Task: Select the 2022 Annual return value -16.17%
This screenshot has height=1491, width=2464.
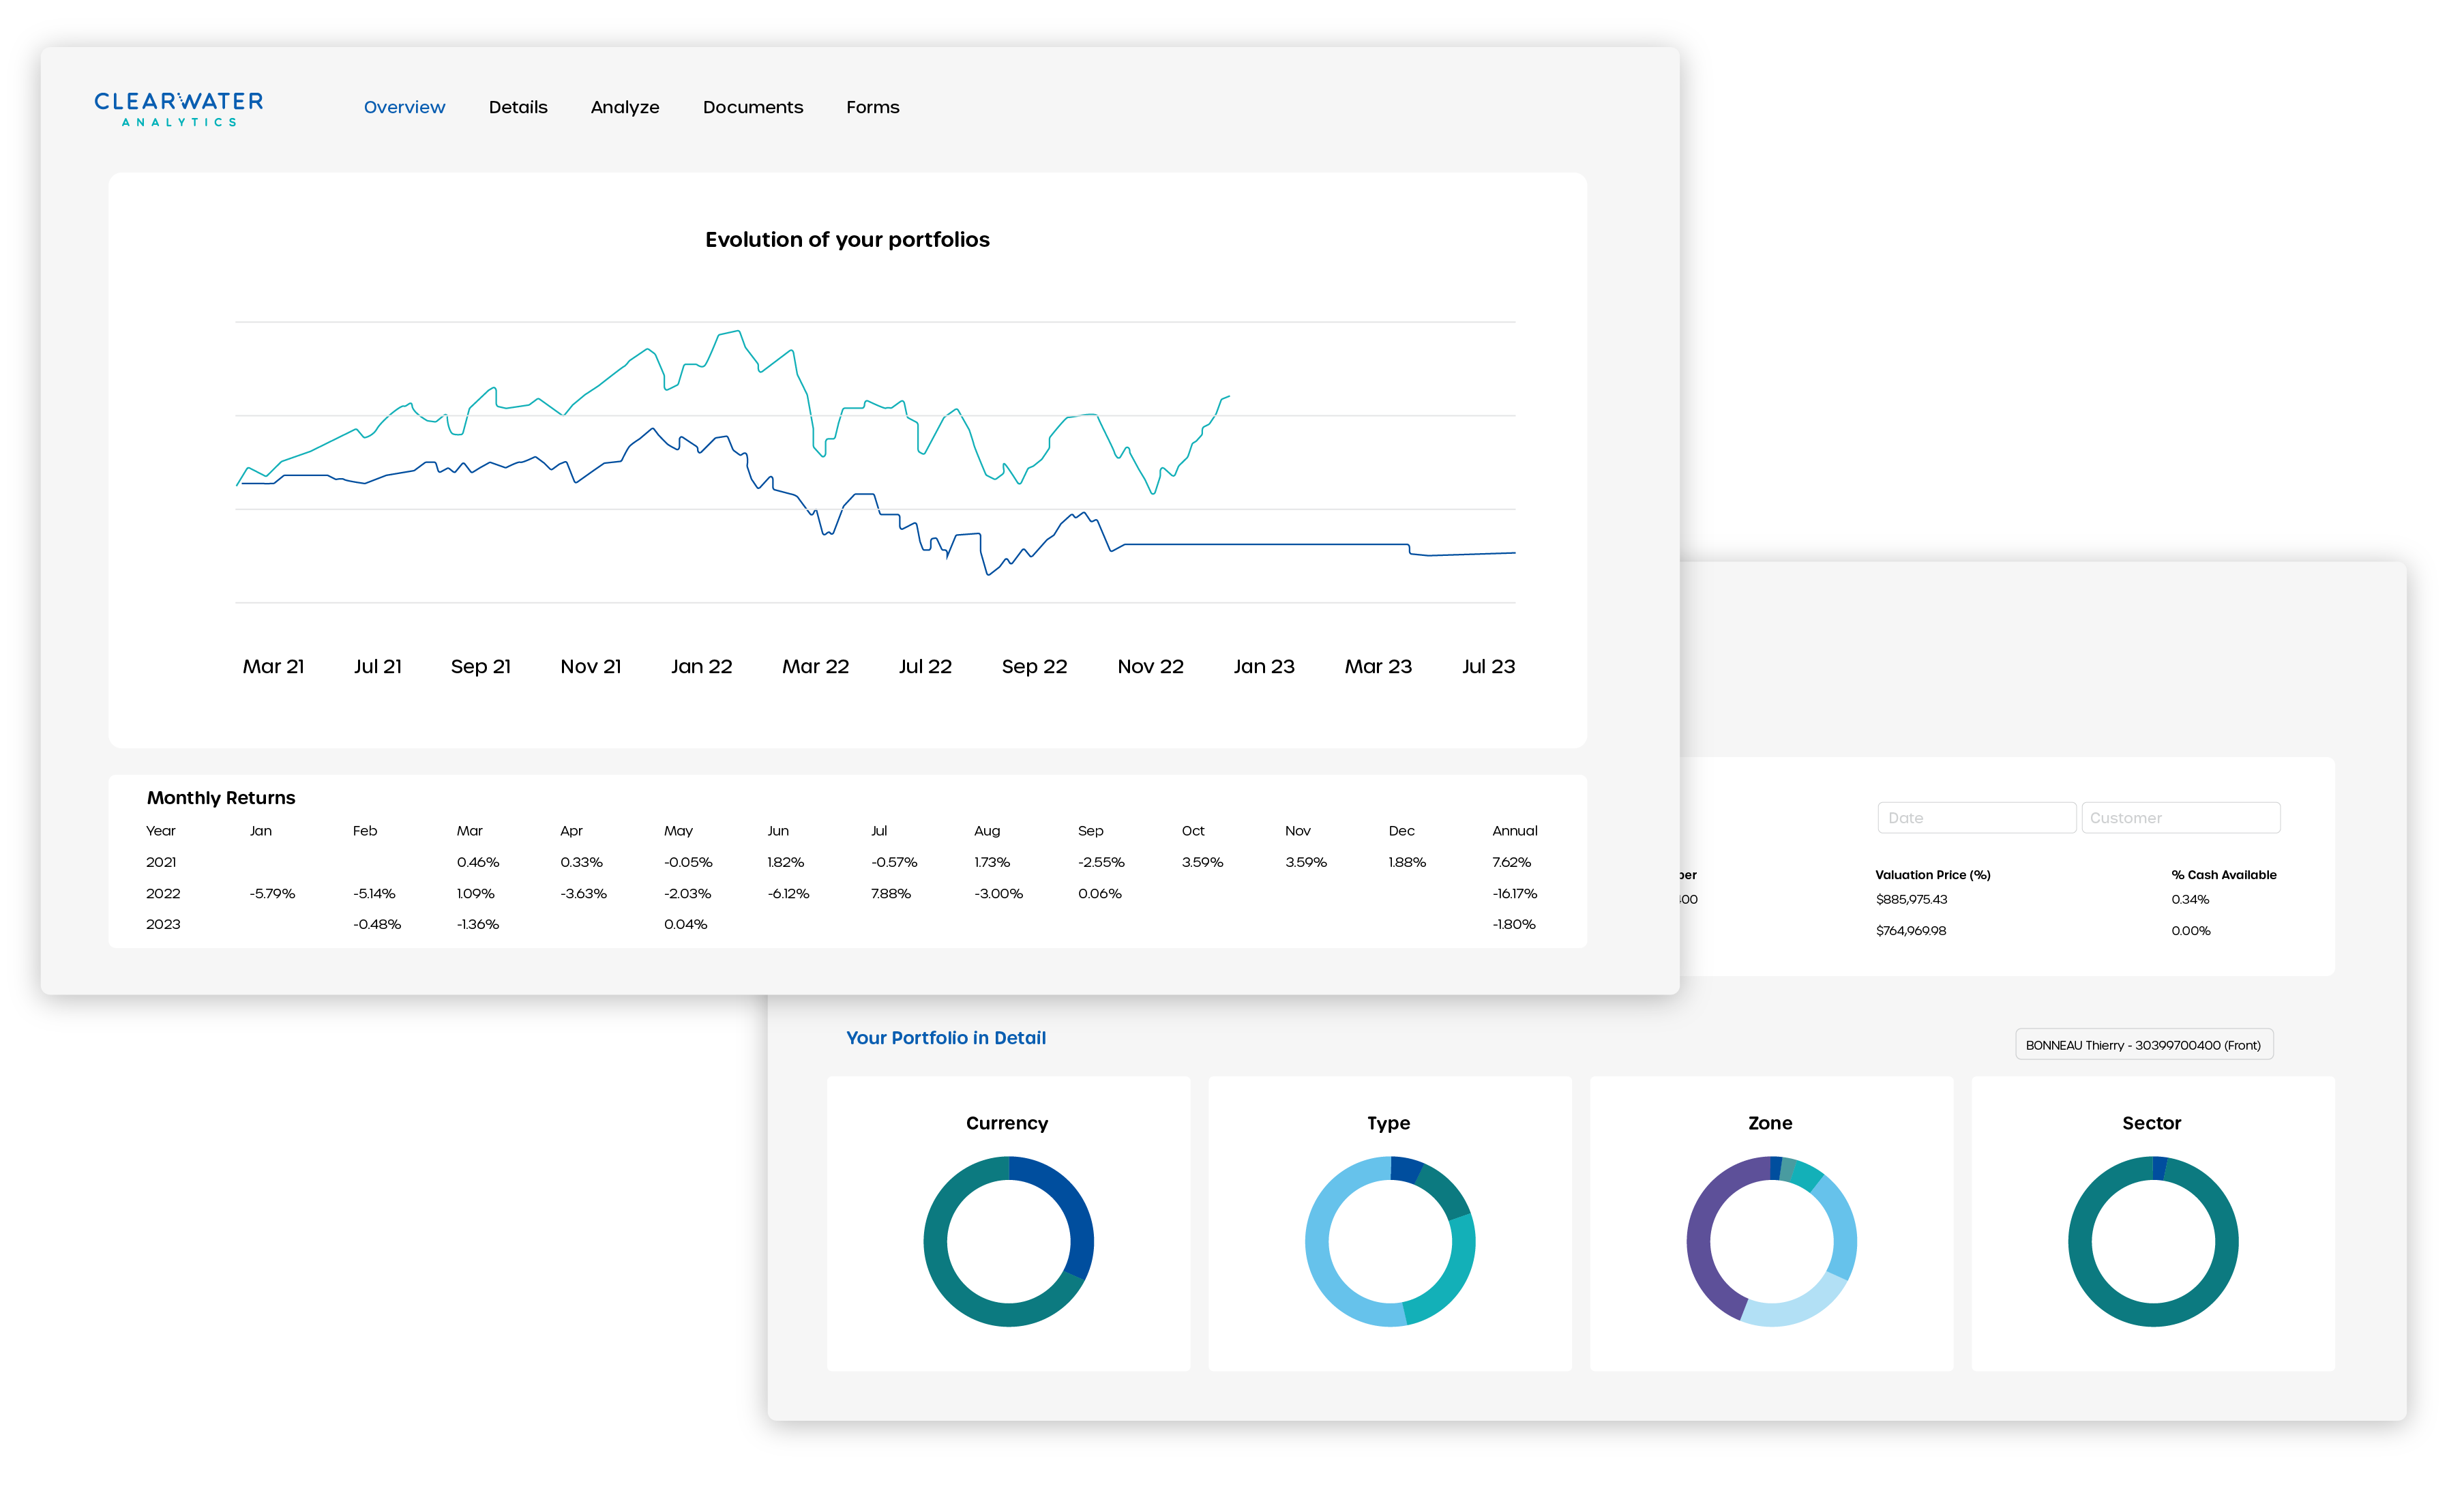Action: (x=1514, y=893)
